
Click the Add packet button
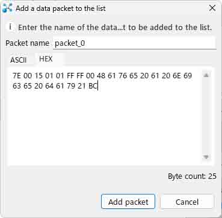pyautogui.click(x=128, y=202)
